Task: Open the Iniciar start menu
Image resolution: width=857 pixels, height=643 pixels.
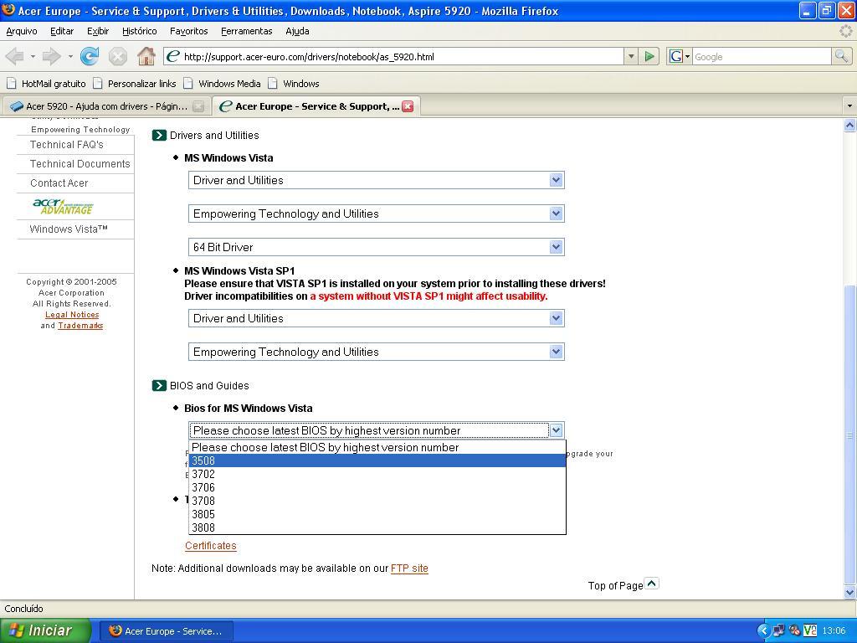Action: [45, 630]
